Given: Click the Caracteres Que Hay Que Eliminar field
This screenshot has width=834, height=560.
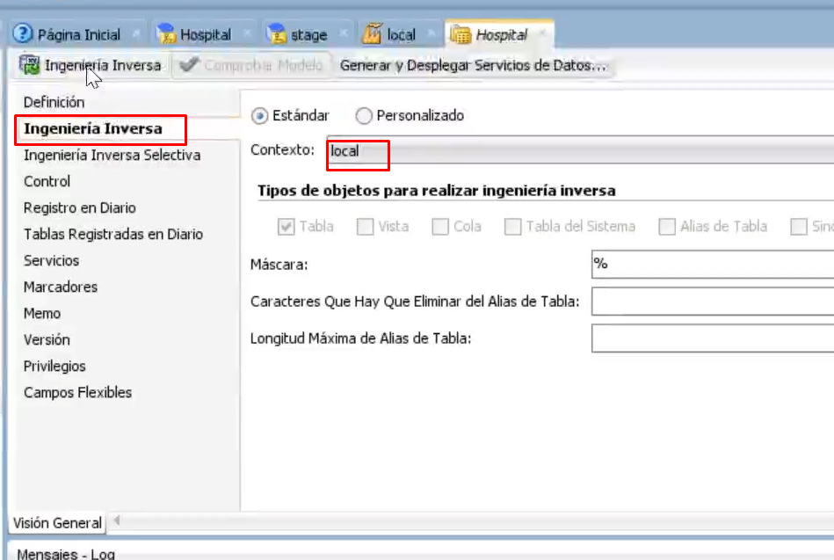Looking at the screenshot, I should tap(713, 302).
